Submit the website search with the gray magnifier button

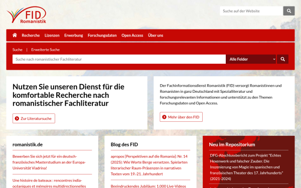coord(289,11)
